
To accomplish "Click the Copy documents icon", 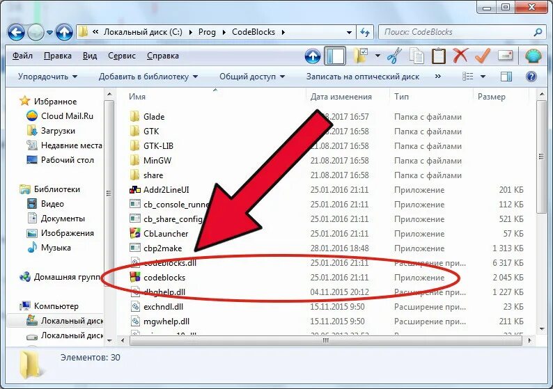I will coord(416,56).
